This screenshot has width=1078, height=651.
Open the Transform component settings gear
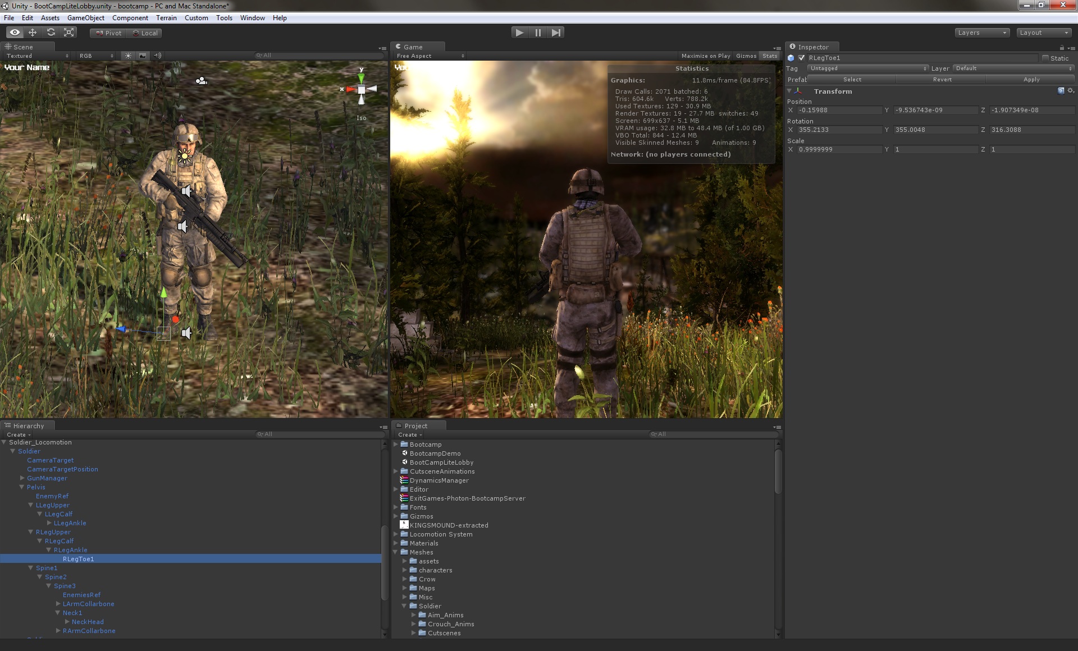coord(1071,91)
